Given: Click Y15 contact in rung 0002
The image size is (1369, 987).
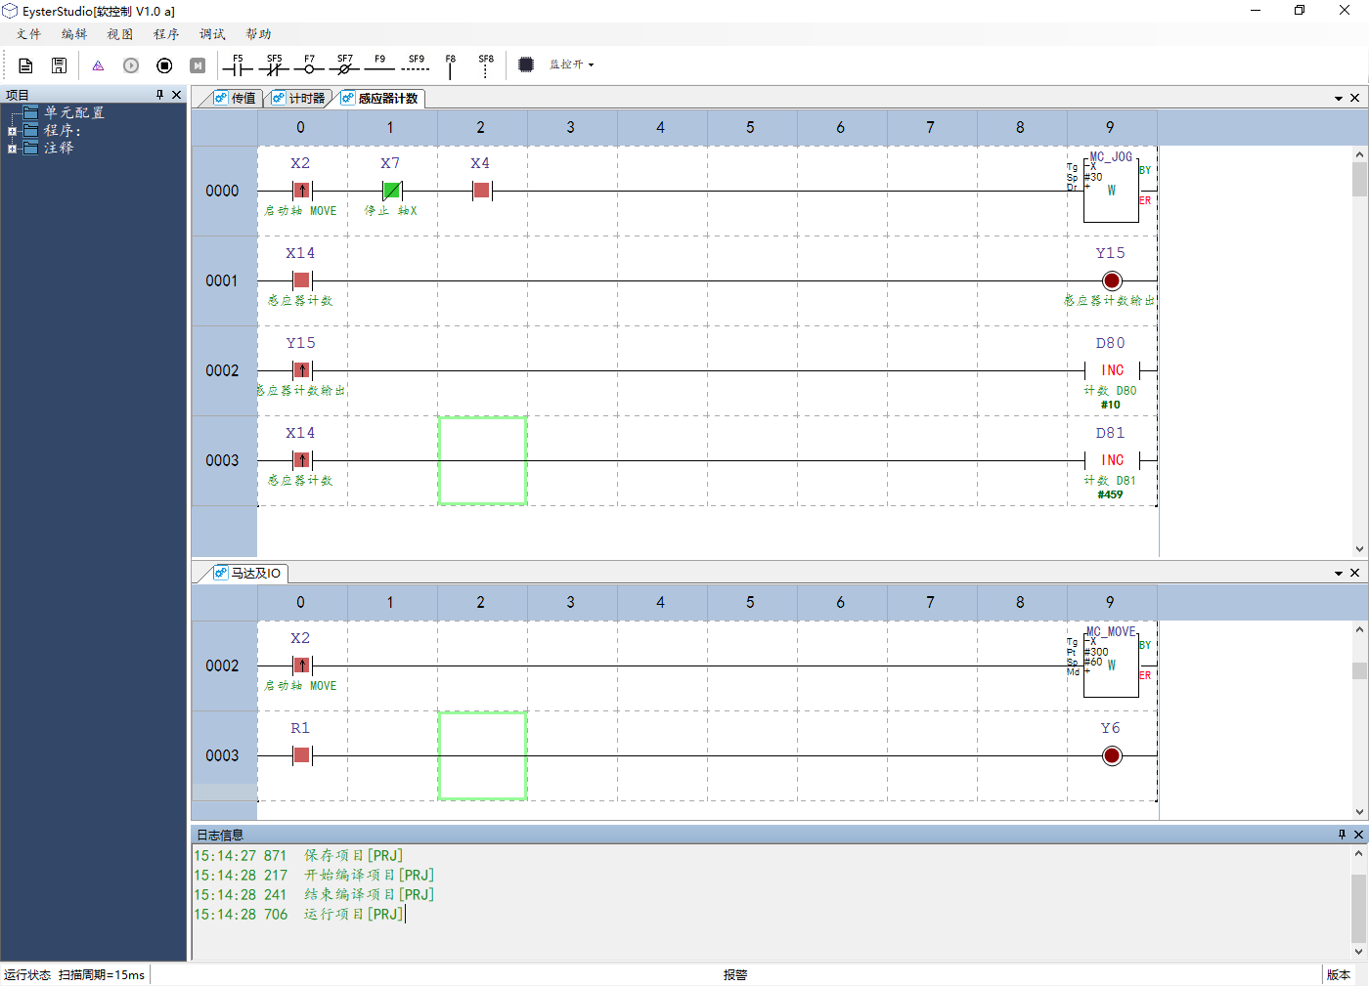Looking at the screenshot, I should [x=301, y=370].
